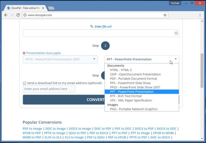Click the Presentation Guru.pptx file name

(x=43, y=53)
